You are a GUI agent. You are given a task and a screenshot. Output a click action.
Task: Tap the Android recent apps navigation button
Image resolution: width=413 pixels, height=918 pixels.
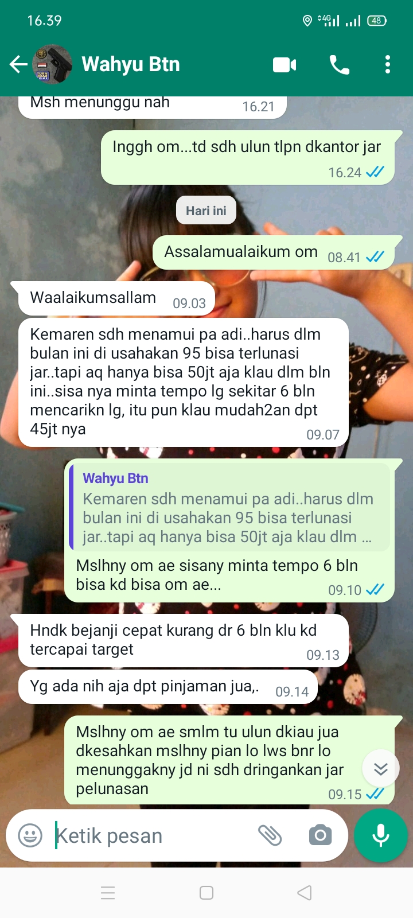click(108, 893)
